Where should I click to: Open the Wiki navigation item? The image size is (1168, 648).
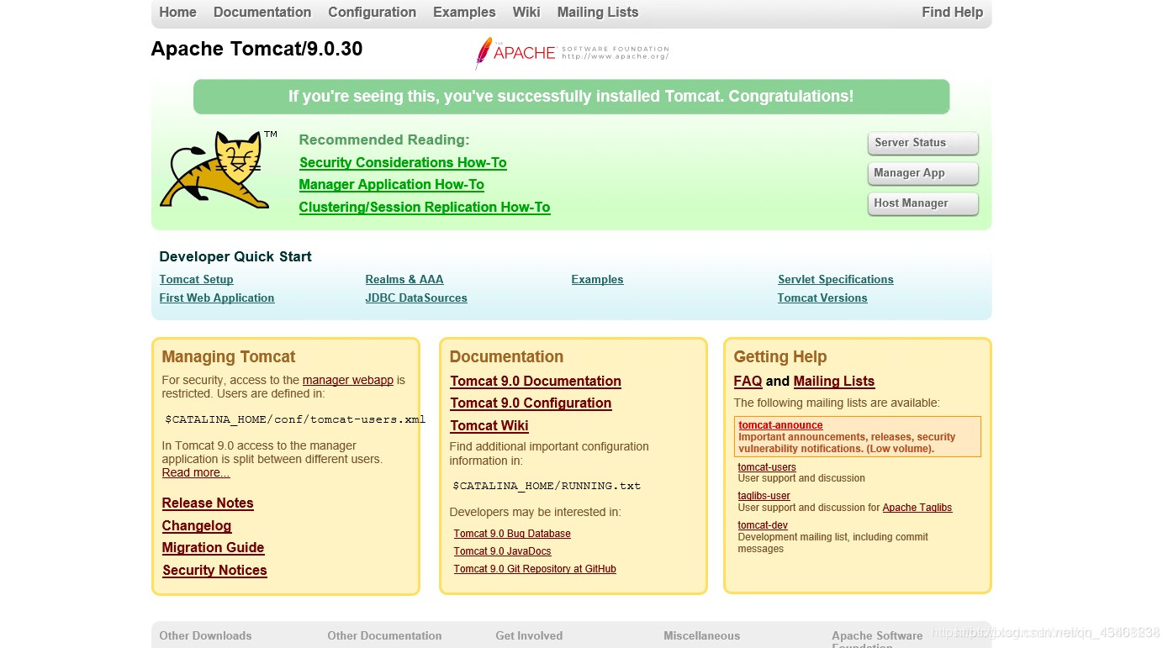coord(526,12)
